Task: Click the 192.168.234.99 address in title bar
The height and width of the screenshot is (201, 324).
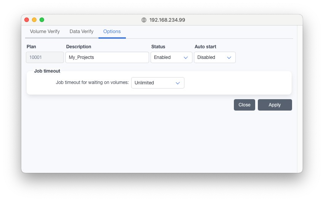Action: 167,20
